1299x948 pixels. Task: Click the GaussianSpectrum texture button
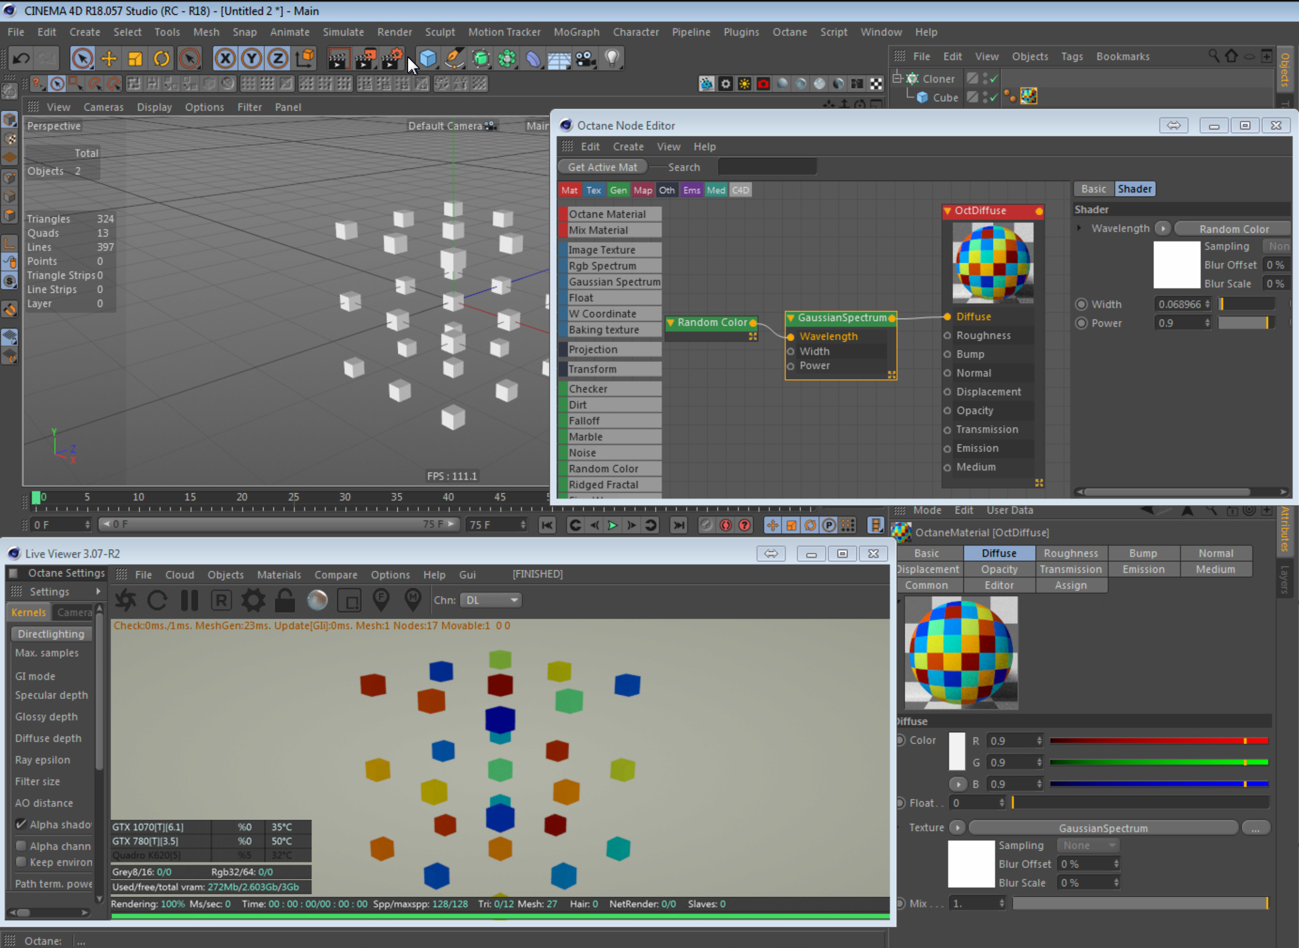pos(1102,828)
